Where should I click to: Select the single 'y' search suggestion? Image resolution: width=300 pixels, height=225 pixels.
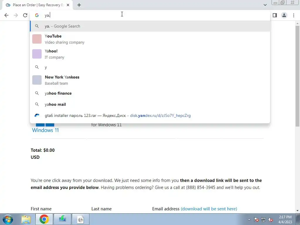pos(150,67)
